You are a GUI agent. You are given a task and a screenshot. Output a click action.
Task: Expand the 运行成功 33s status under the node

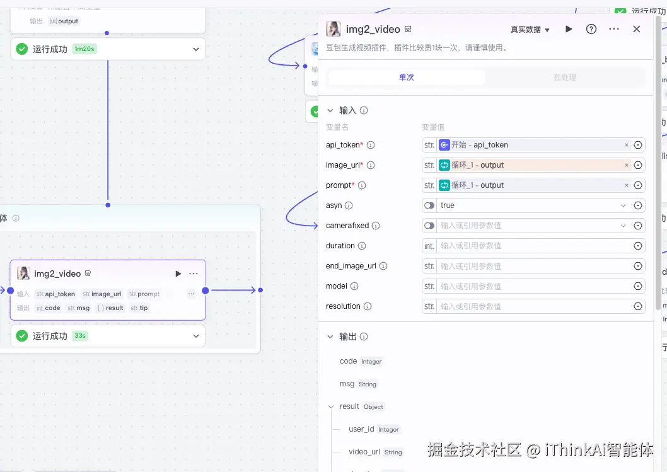tap(196, 336)
